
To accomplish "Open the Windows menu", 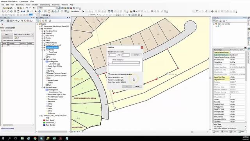I will [x=64, y=5].
